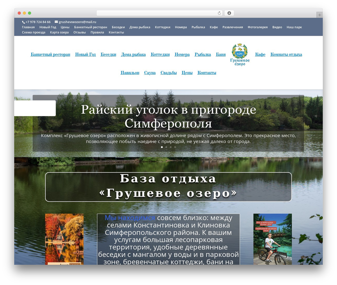337x285 pixels.
Task: Click the Павильон link
Action: point(130,73)
